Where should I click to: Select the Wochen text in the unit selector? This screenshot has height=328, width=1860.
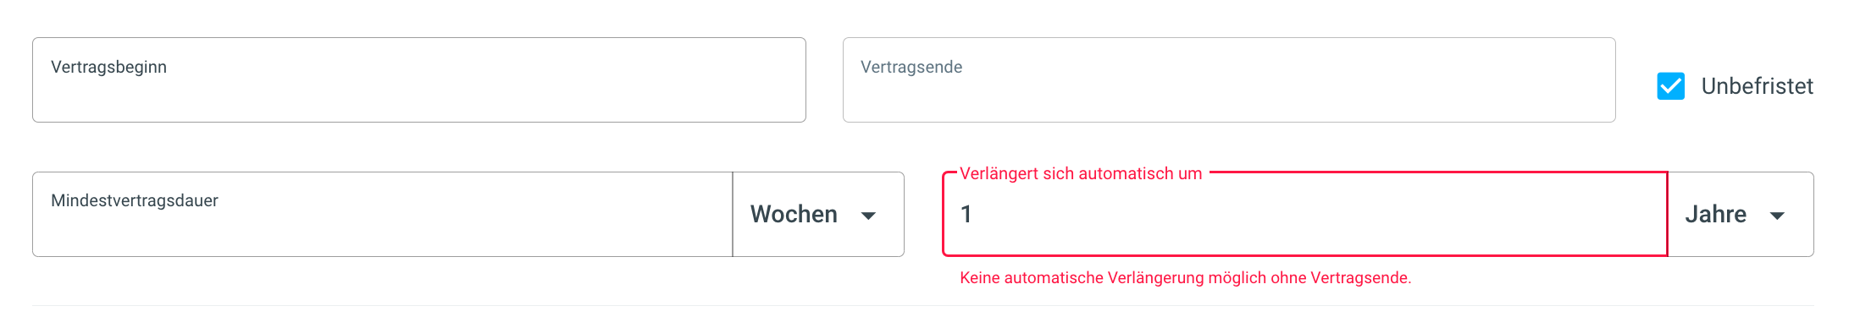pyautogui.click(x=794, y=215)
